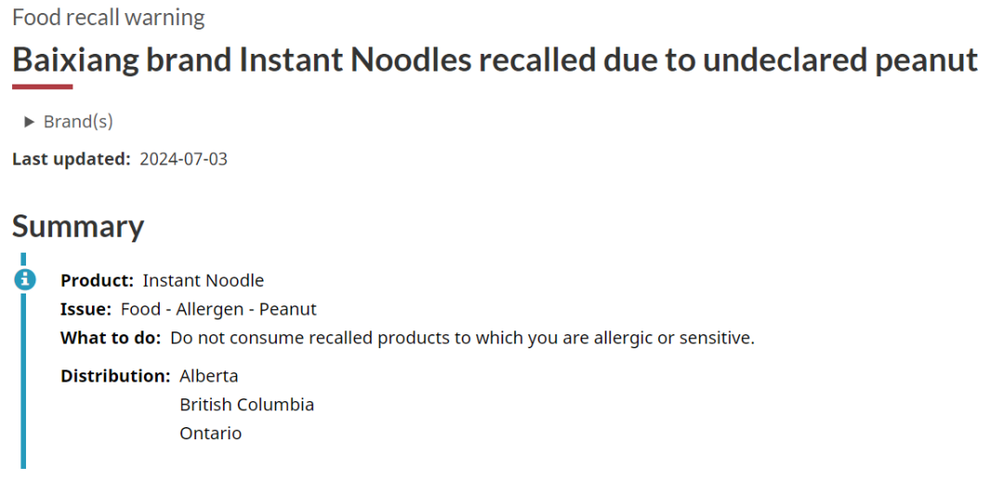Image resolution: width=1003 pixels, height=481 pixels.
Task: Click British Columbia in the distribution list
Action: coord(247,405)
